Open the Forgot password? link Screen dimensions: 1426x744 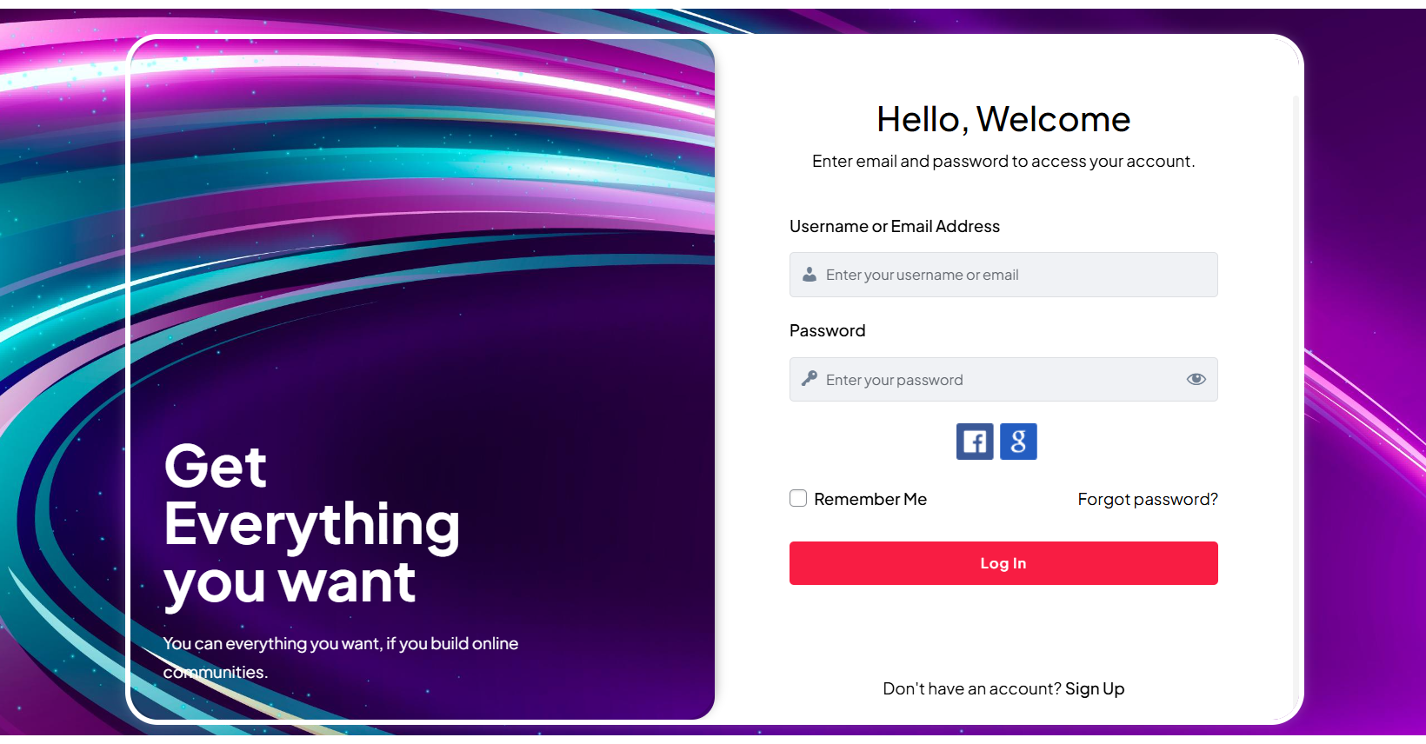[x=1148, y=499]
